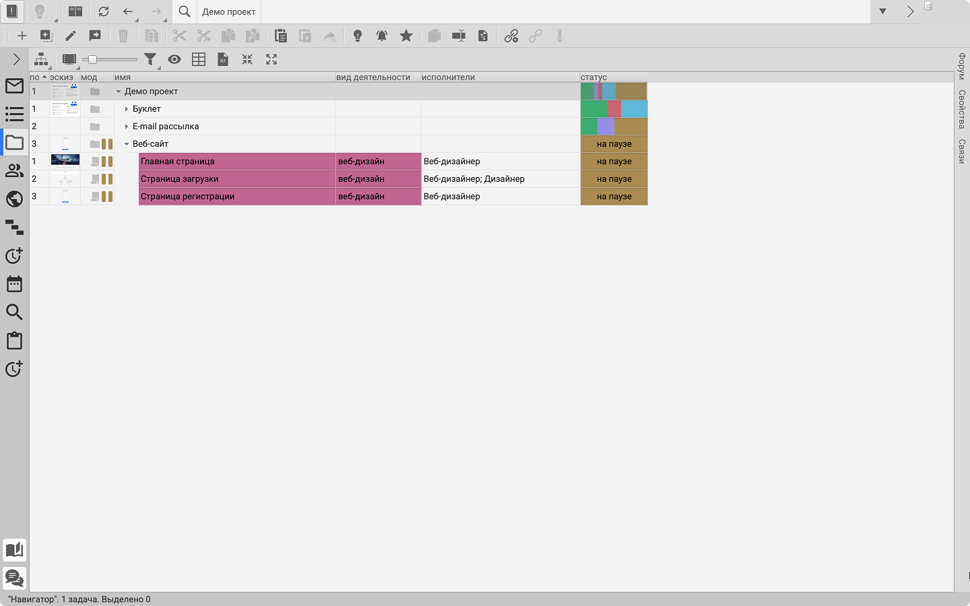Toggle the folder navigator sidebar button
The width and height of the screenshot is (970, 606).
(14, 142)
